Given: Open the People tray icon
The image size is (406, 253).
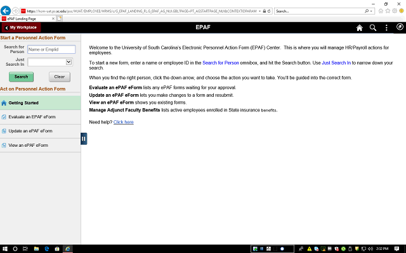Looking at the screenshot, I should tap(301, 249).
